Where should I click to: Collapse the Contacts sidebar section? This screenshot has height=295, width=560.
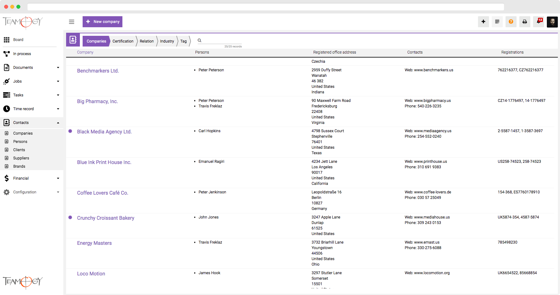click(58, 123)
